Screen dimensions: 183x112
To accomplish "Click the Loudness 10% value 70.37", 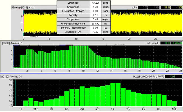I will [95, 32].
